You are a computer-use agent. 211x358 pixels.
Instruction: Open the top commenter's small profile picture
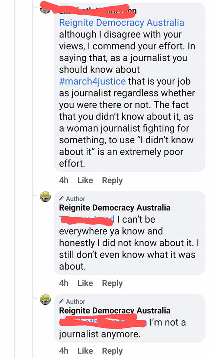pos(45,10)
